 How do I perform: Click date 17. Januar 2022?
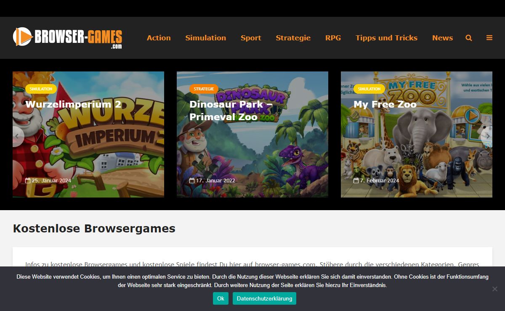[x=212, y=181]
